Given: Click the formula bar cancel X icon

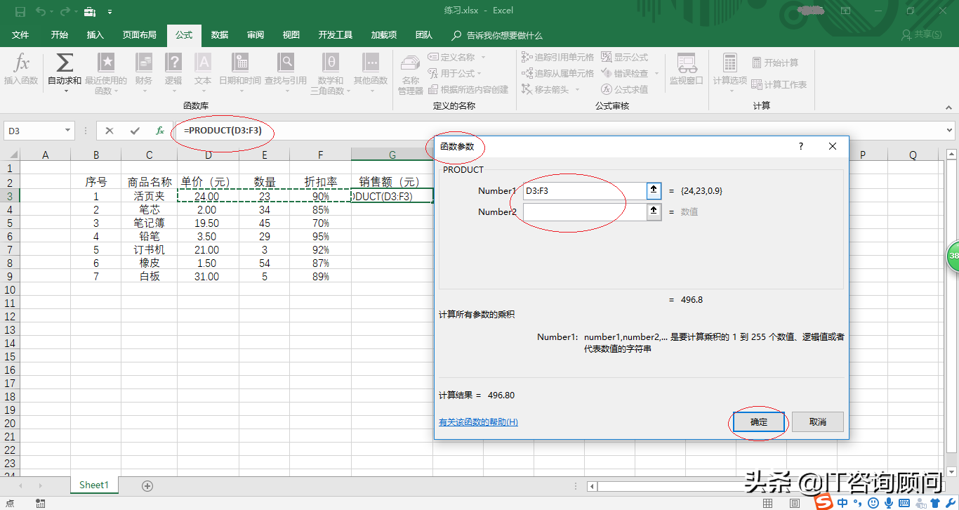Looking at the screenshot, I should 110,131.
